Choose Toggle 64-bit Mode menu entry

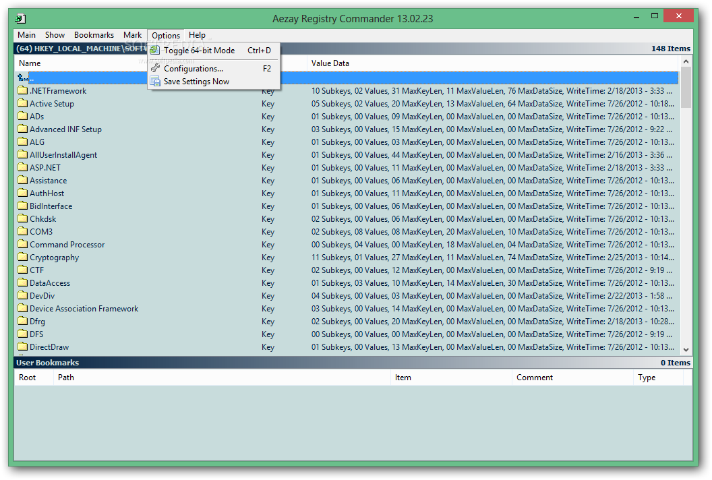pyautogui.click(x=214, y=51)
